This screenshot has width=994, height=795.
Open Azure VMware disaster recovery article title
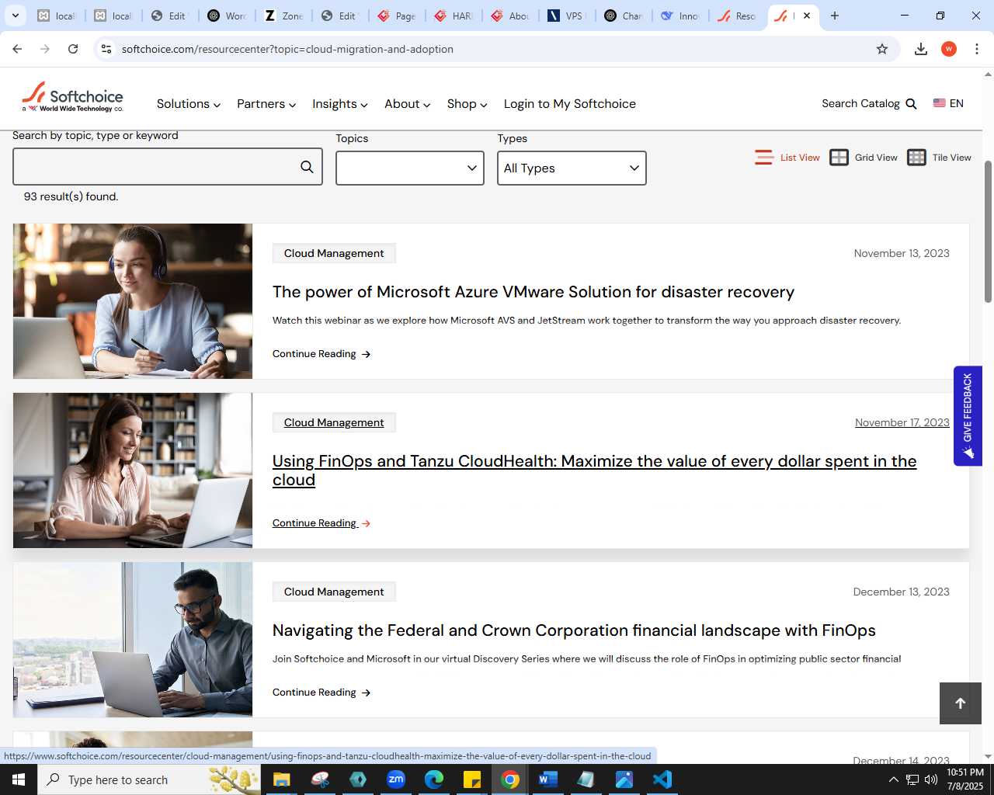pos(533,292)
